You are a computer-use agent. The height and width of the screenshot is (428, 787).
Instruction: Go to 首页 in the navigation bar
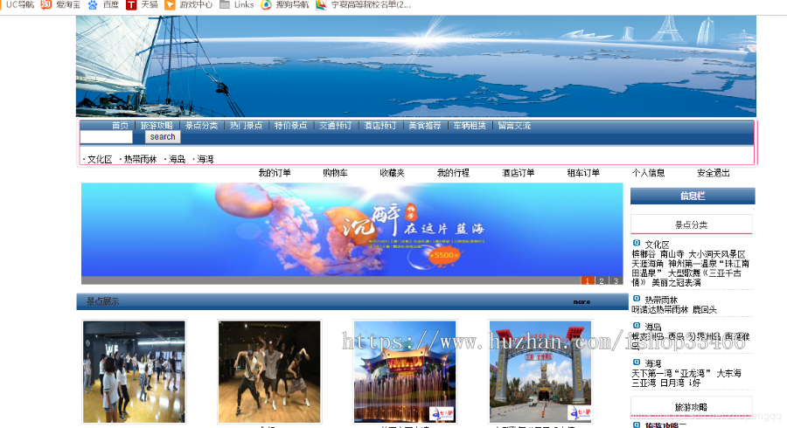[x=120, y=125]
